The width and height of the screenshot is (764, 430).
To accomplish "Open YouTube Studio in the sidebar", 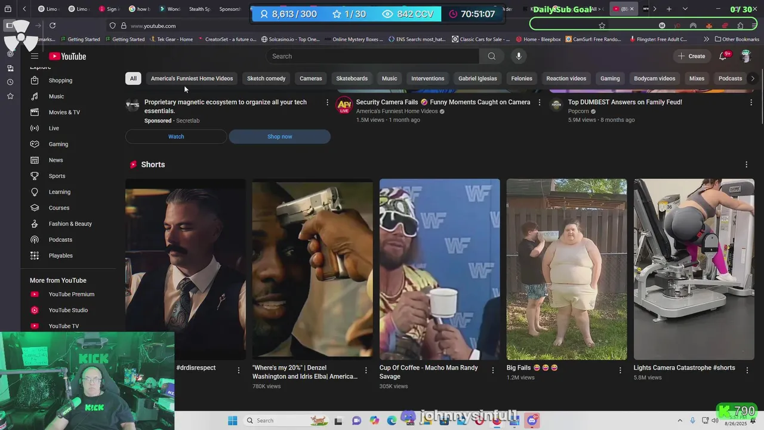I will pyautogui.click(x=68, y=310).
